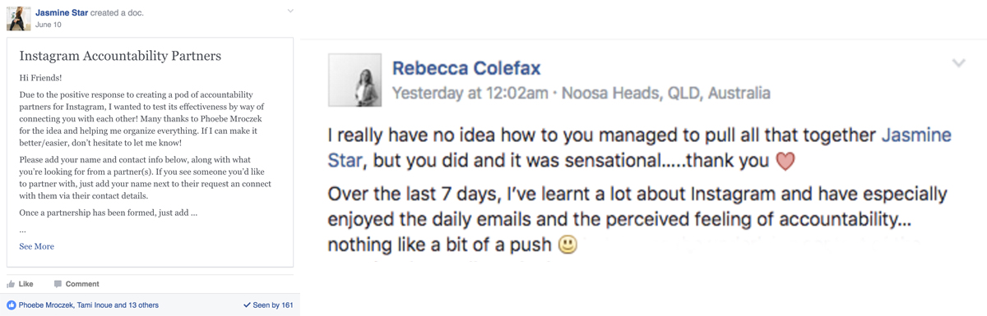Open Jasmine Star's profile name link
The height and width of the screenshot is (316, 987).
tap(62, 13)
